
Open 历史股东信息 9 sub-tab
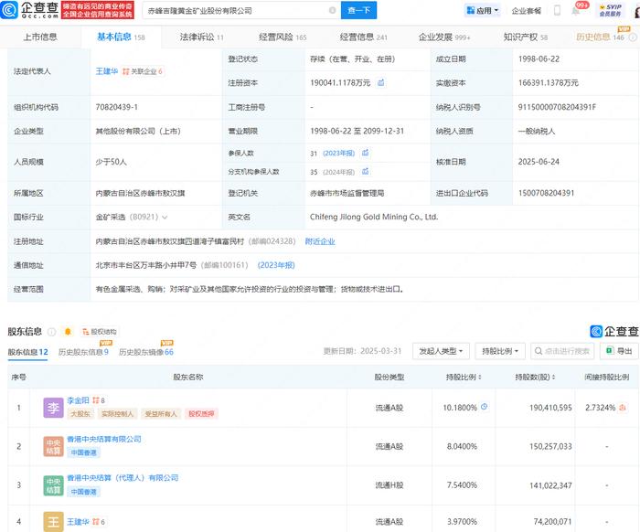83,352
